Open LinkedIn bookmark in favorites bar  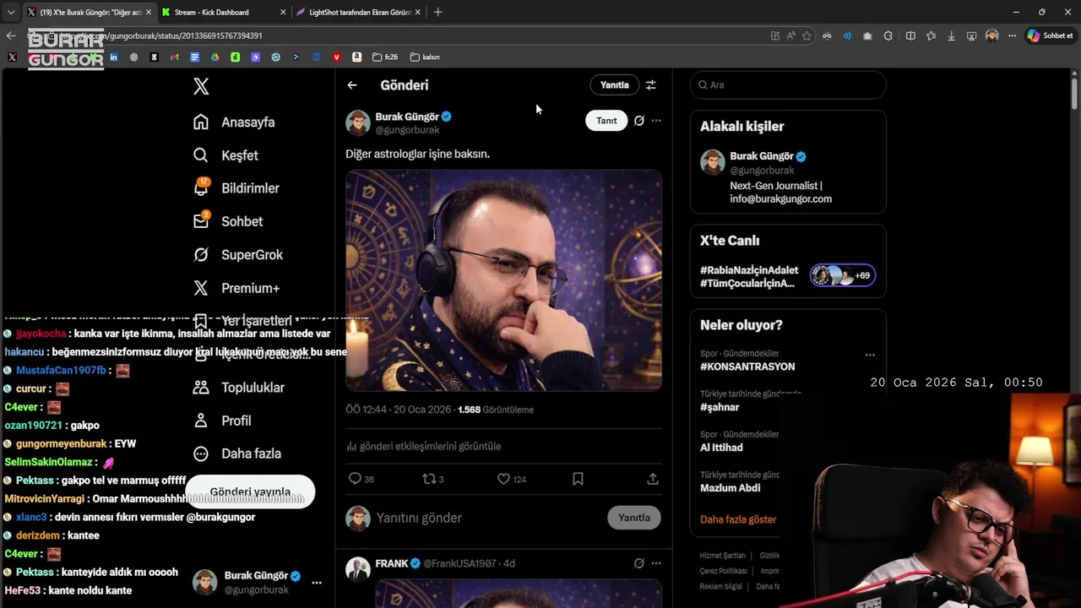113,57
